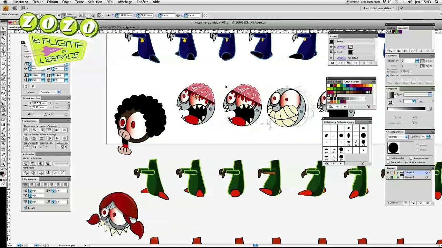Toggle the lock on Calque 4 layer
Image resolution: width=442 pixels, height=248 pixels.
pos(392,177)
